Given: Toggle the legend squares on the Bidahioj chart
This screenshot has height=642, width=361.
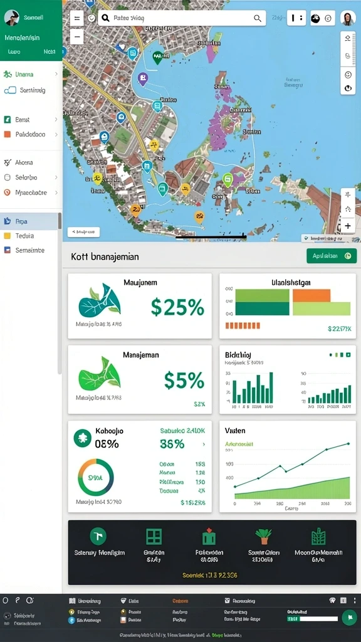Looking at the screenshot, I should [340, 355].
